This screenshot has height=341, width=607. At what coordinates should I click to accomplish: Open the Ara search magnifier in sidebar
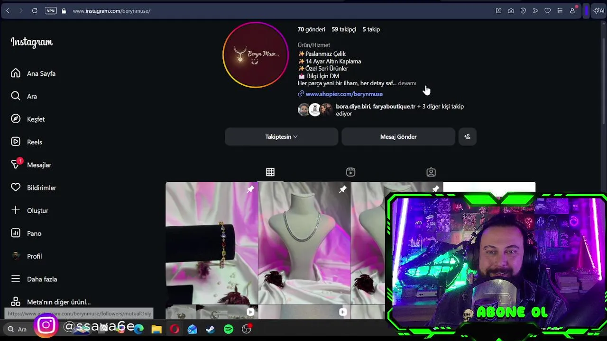point(16,96)
